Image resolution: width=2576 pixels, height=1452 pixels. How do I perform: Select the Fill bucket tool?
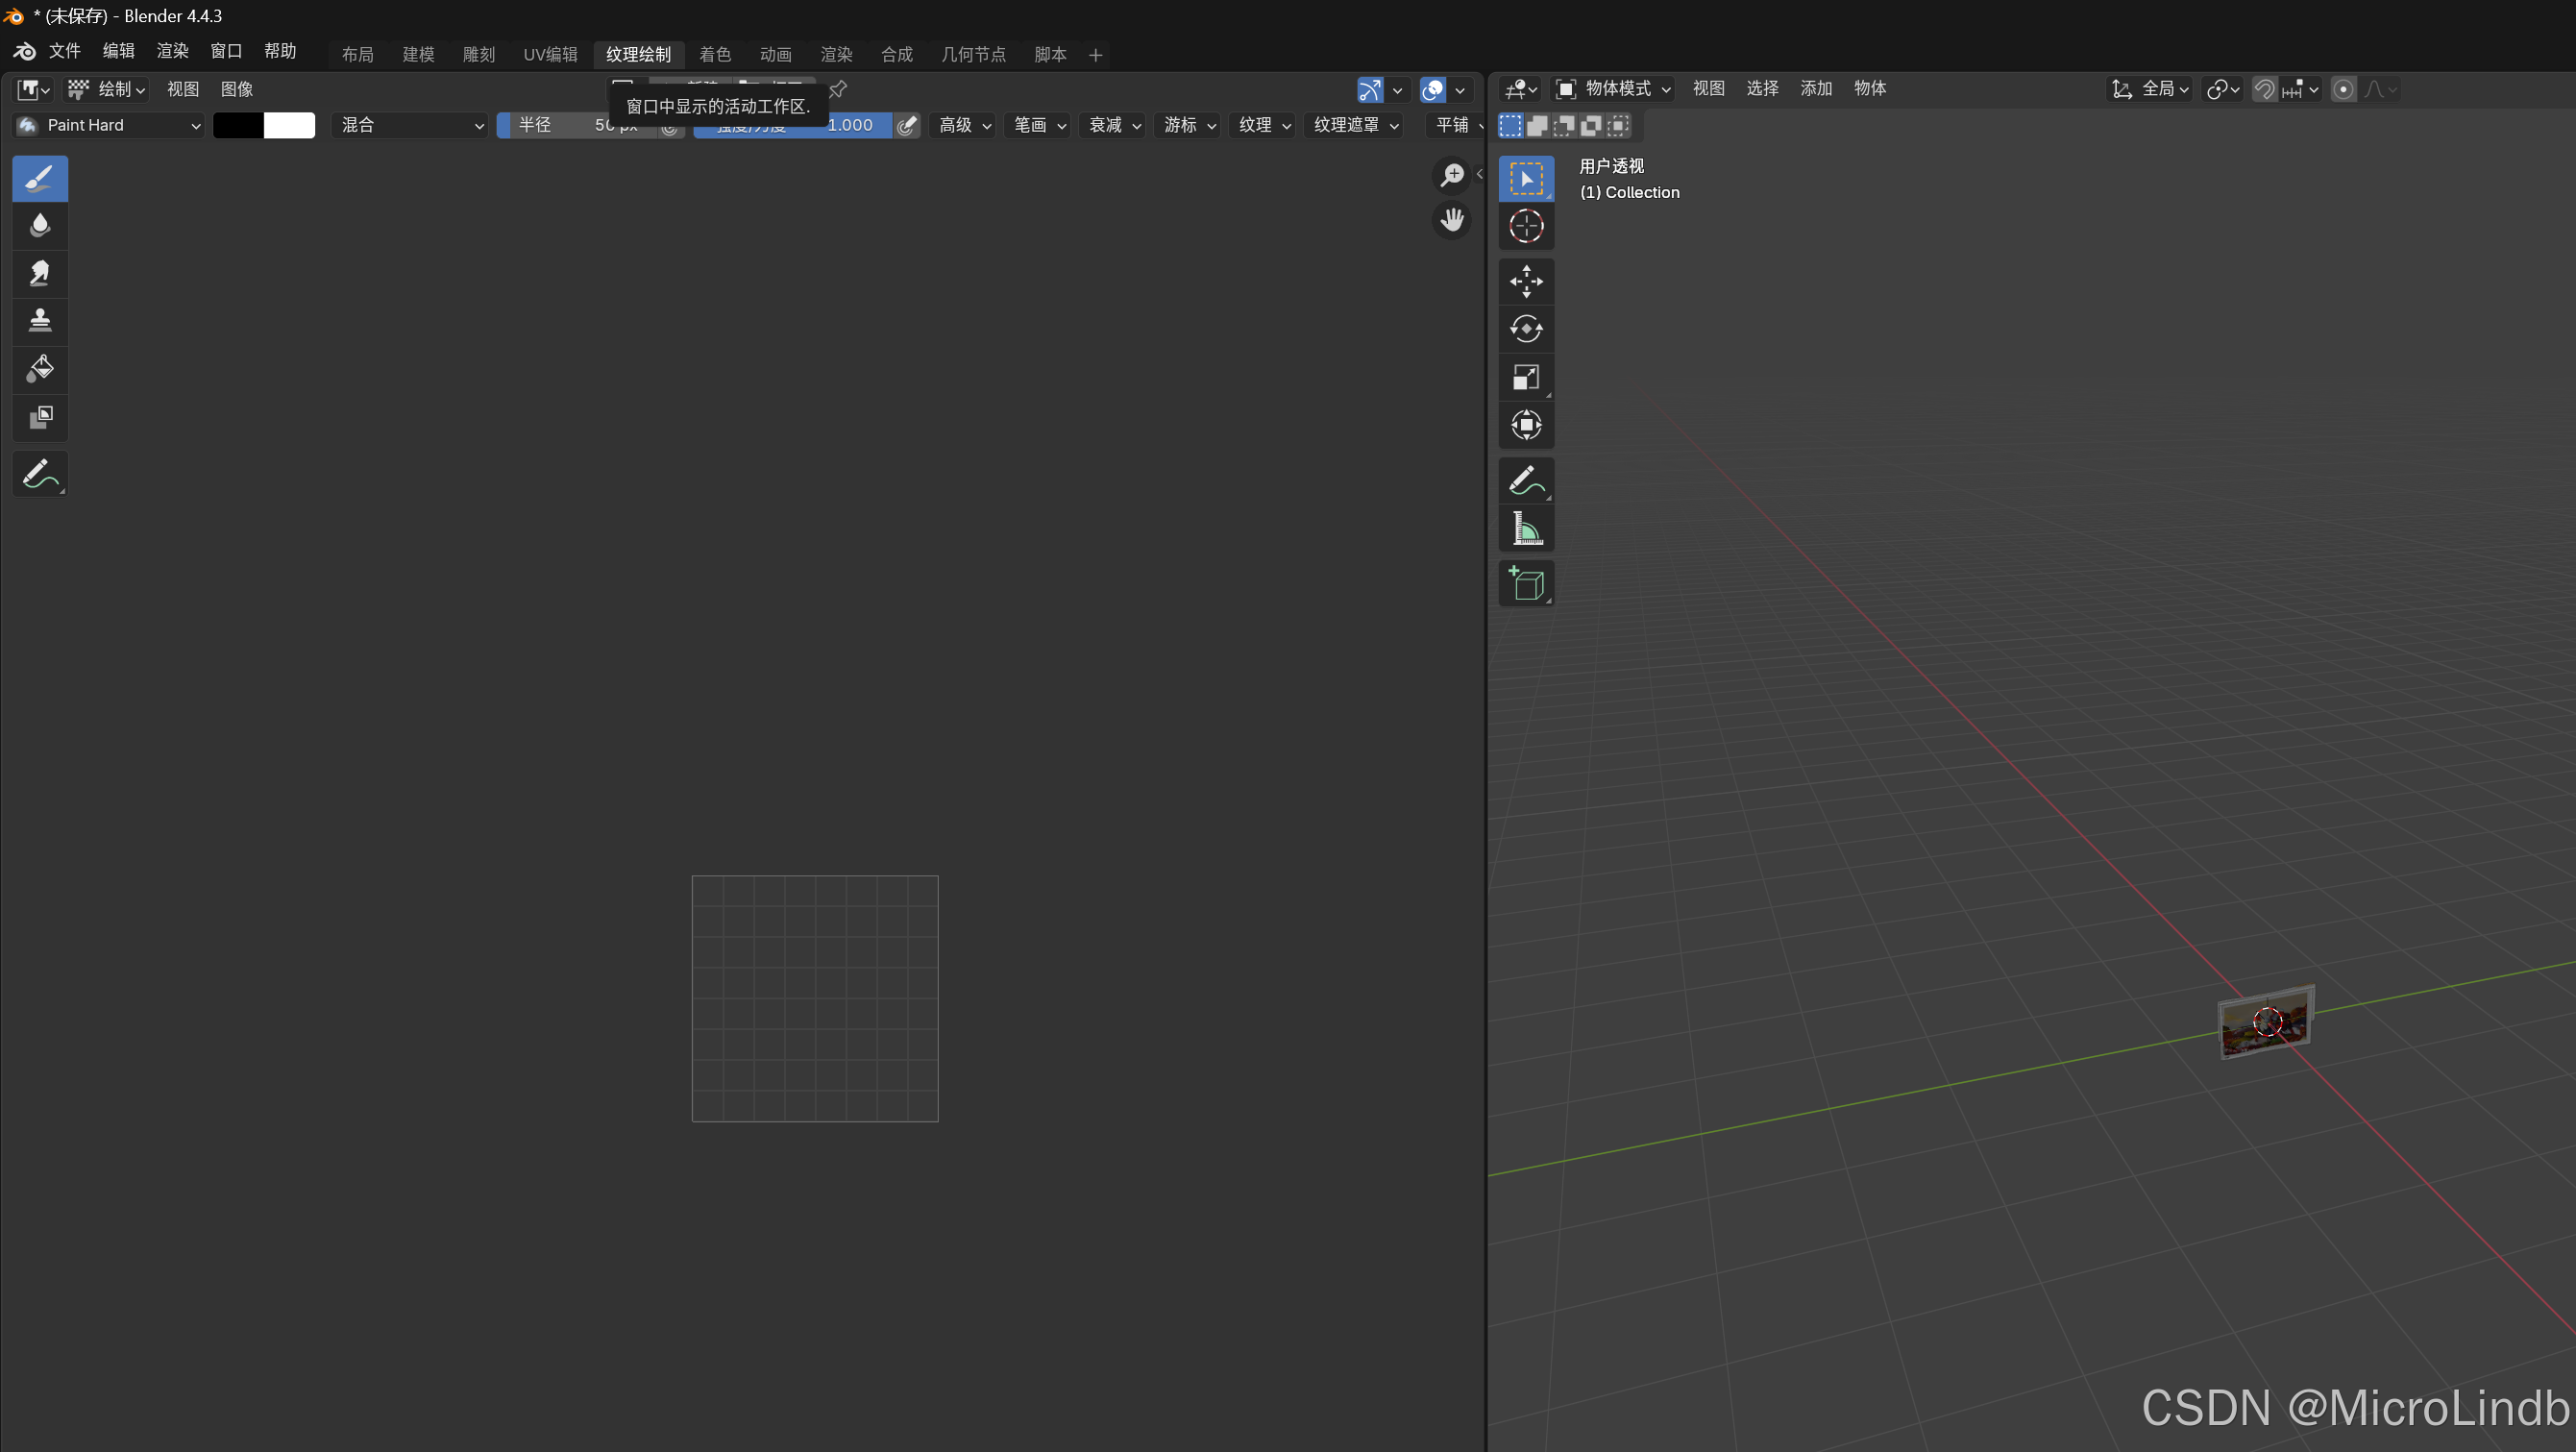click(x=40, y=368)
